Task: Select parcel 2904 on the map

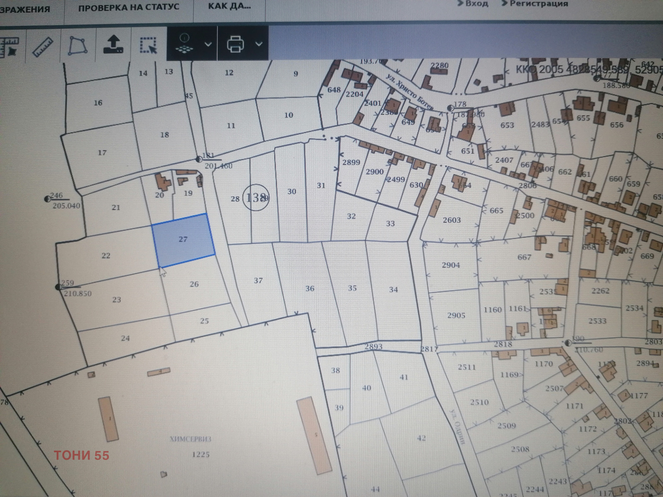Action: coord(450,265)
